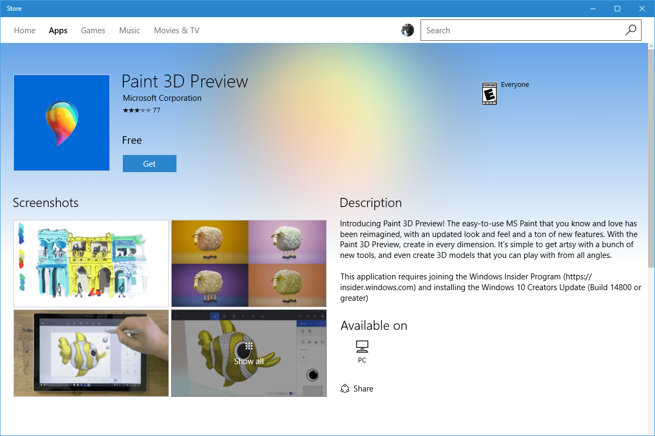Open the Movies & TV section
This screenshot has width=655, height=436.
tap(176, 30)
